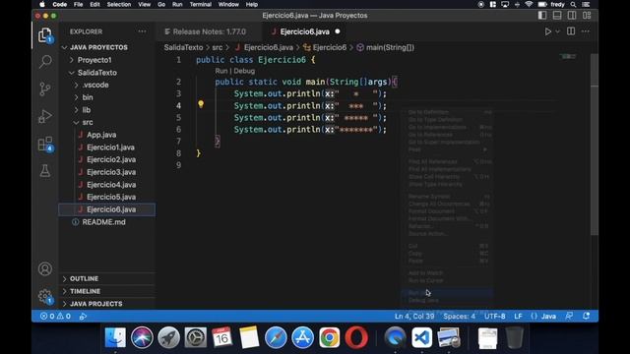
Task: Click the Debug CodeLens above main
Action: pyautogui.click(x=244, y=71)
